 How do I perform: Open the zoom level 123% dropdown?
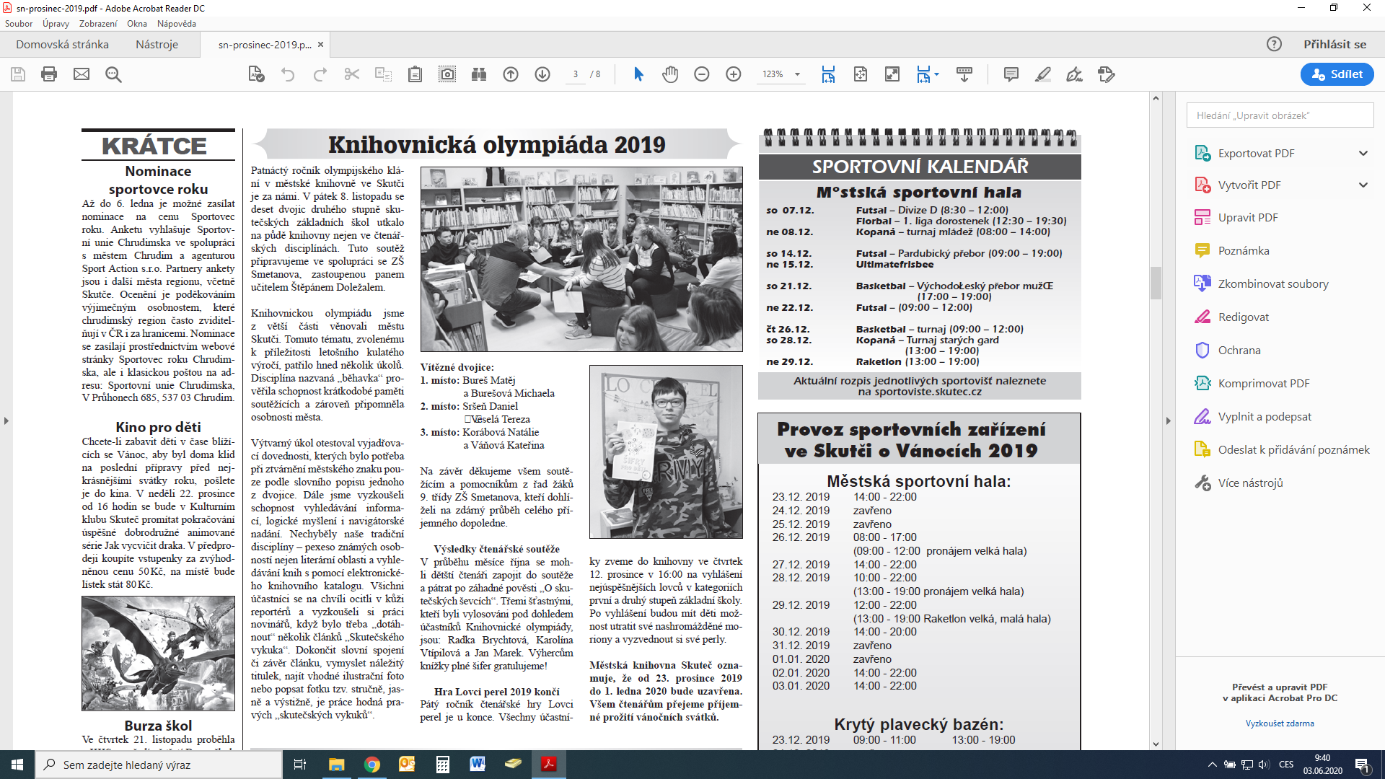tap(798, 74)
